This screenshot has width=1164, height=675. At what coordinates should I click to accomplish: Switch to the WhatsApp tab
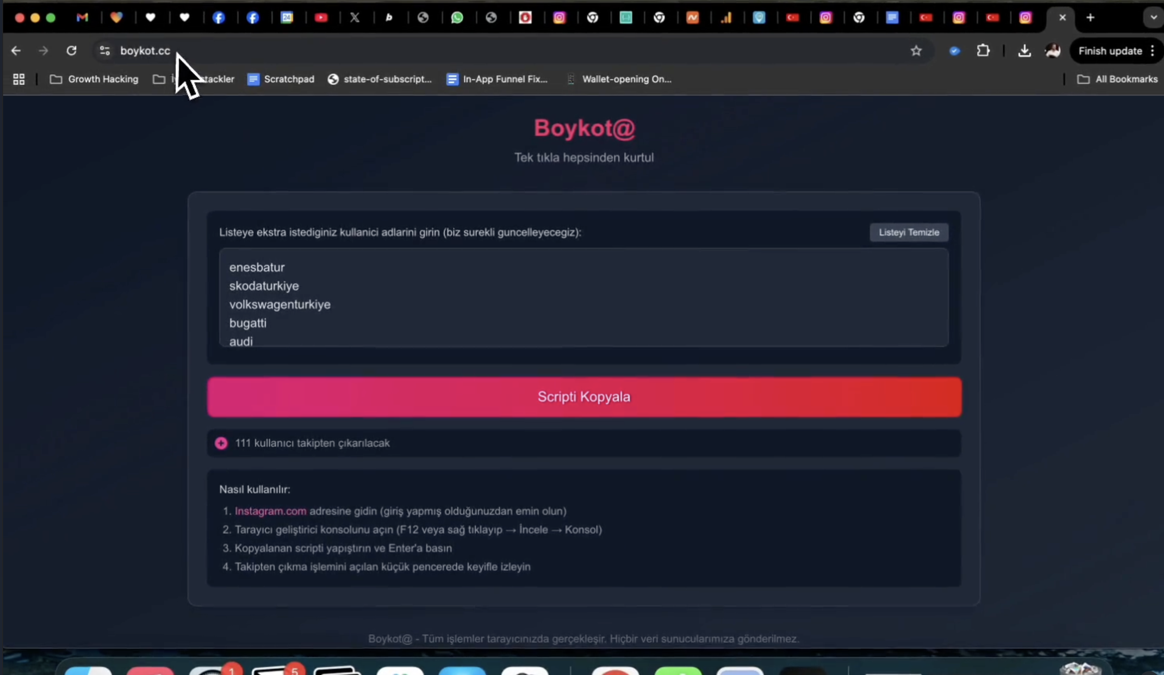(x=457, y=17)
